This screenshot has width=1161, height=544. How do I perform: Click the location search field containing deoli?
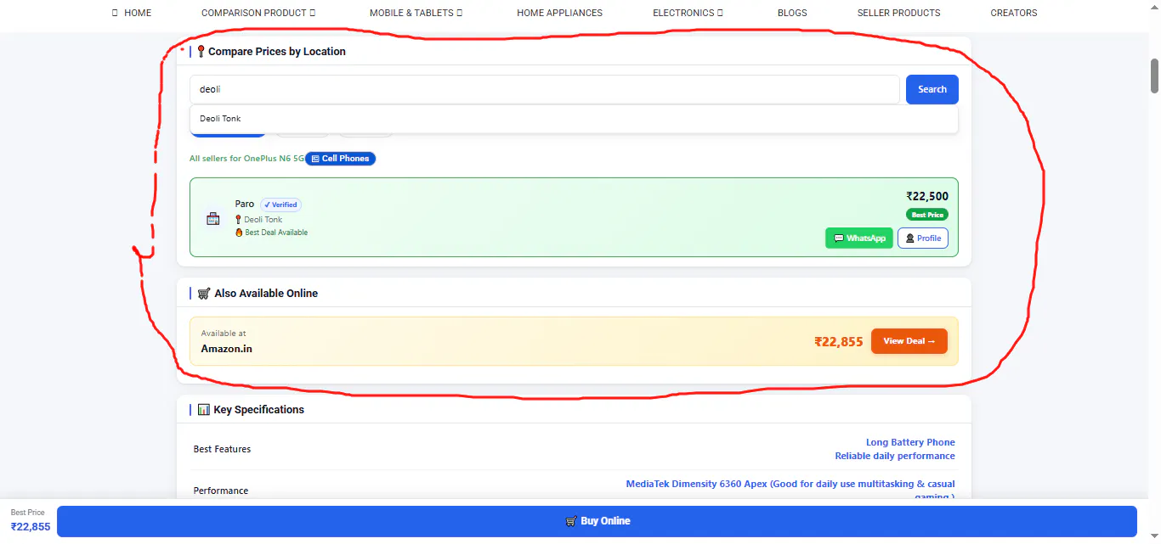click(544, 90)
